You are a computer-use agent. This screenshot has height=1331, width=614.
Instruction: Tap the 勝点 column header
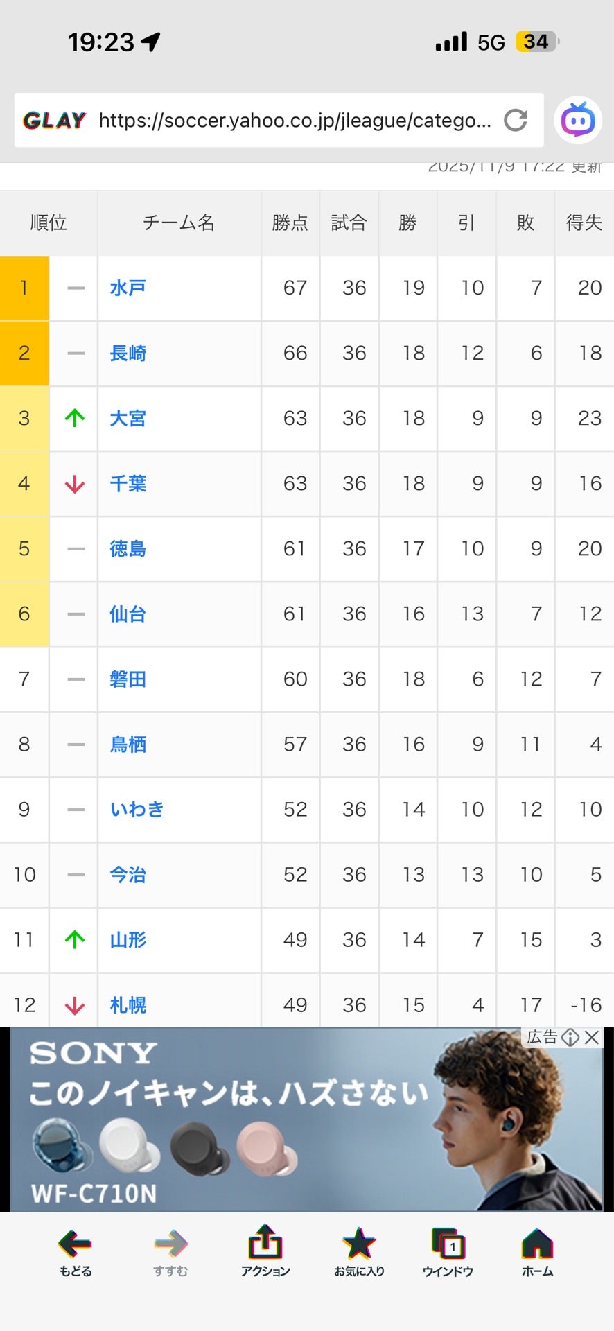click(290, 223)
